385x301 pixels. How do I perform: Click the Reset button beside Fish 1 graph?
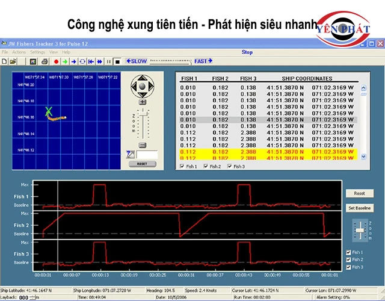[359, 193]
